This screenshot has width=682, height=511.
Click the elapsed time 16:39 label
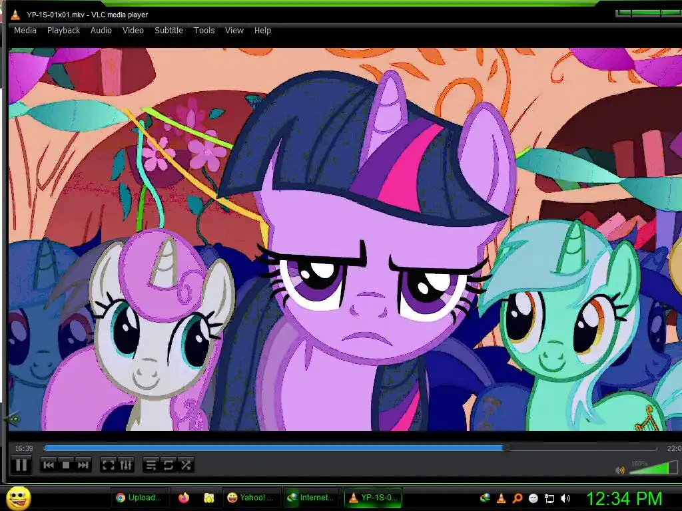coord(24,448)
